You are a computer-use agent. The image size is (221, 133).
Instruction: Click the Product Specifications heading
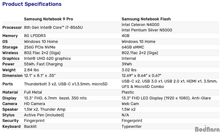32,4
